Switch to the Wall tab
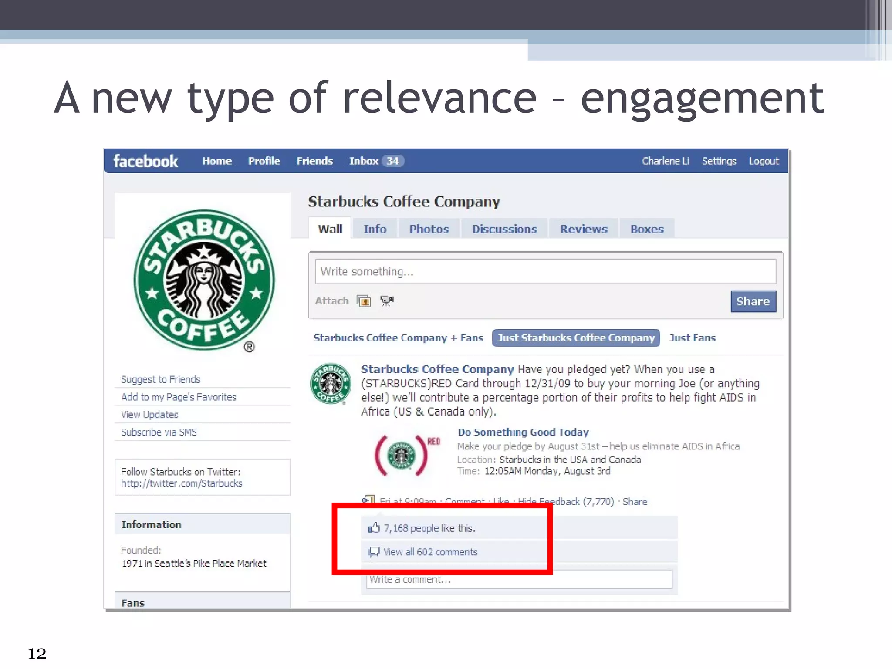Viewport: 892px width, 669px height. coord(330,229)
